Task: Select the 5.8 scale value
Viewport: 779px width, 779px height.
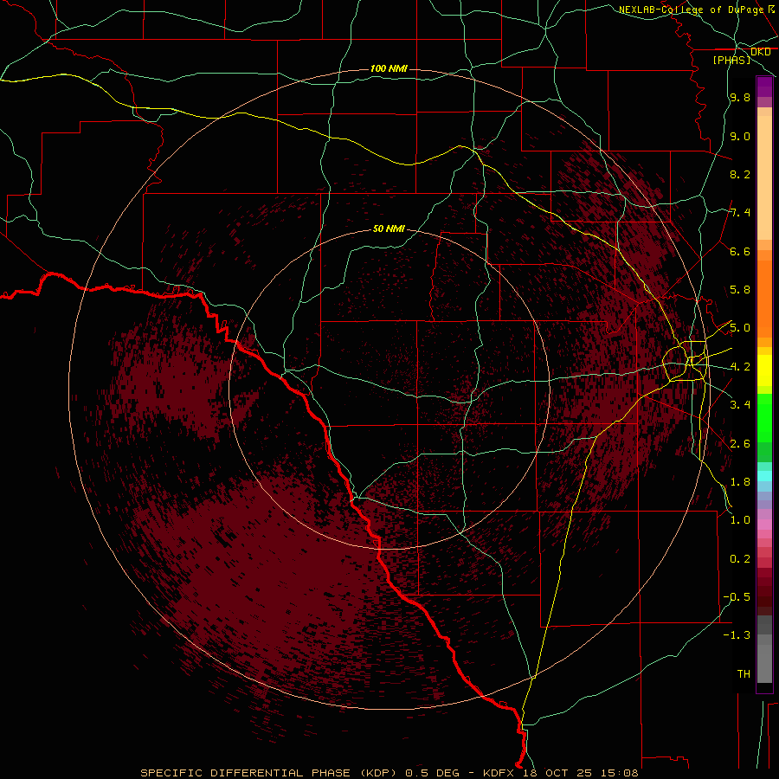Action: 740,290
